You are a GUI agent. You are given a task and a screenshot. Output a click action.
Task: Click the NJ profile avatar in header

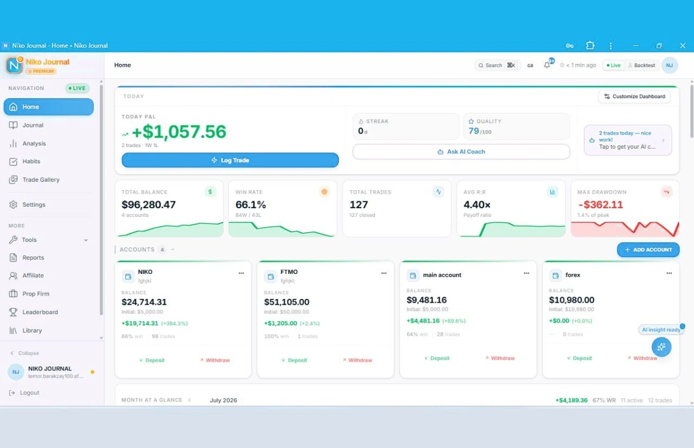(x=670, y=65)
